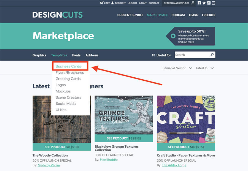Go to Current Bundle page
Screen dimensions: 248x171
[x=130, y=15]
